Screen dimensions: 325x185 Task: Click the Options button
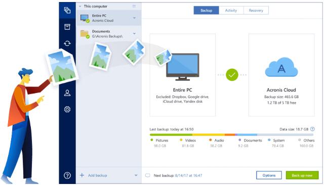(269, 175)
